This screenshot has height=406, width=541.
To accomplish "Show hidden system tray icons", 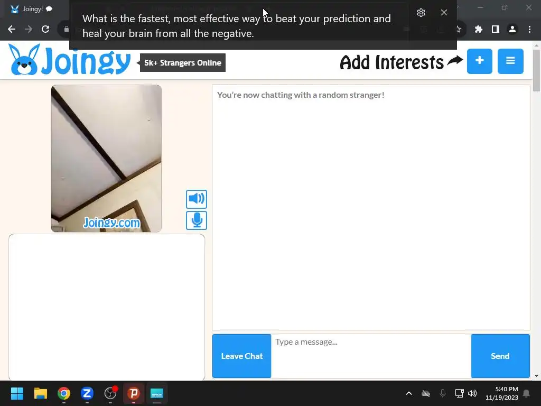I will pos(409,393).
